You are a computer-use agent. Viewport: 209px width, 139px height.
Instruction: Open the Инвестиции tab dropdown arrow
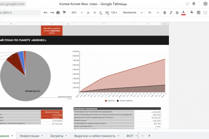coord(42,136)
